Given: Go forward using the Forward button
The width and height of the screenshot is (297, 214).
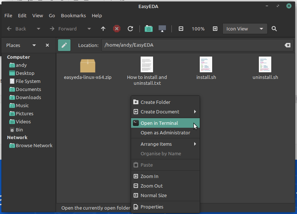Looking at the screenshot, I should (x=63, y=29).
